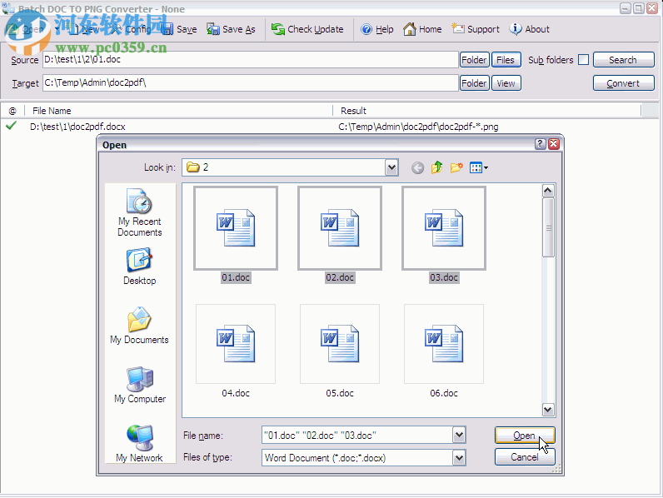This screenshot has width=663, height=498.
Task: Click the Convert button
Action: (623, 83)
